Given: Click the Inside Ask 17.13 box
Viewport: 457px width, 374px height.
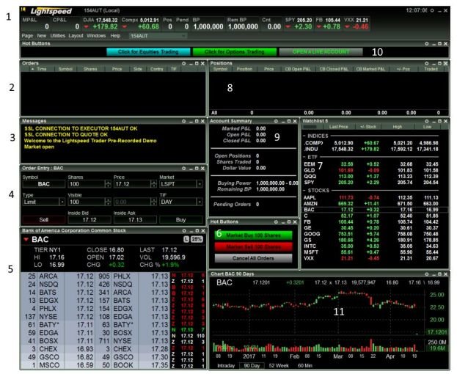Looking at the screenshot, I should tap(135, 220).
